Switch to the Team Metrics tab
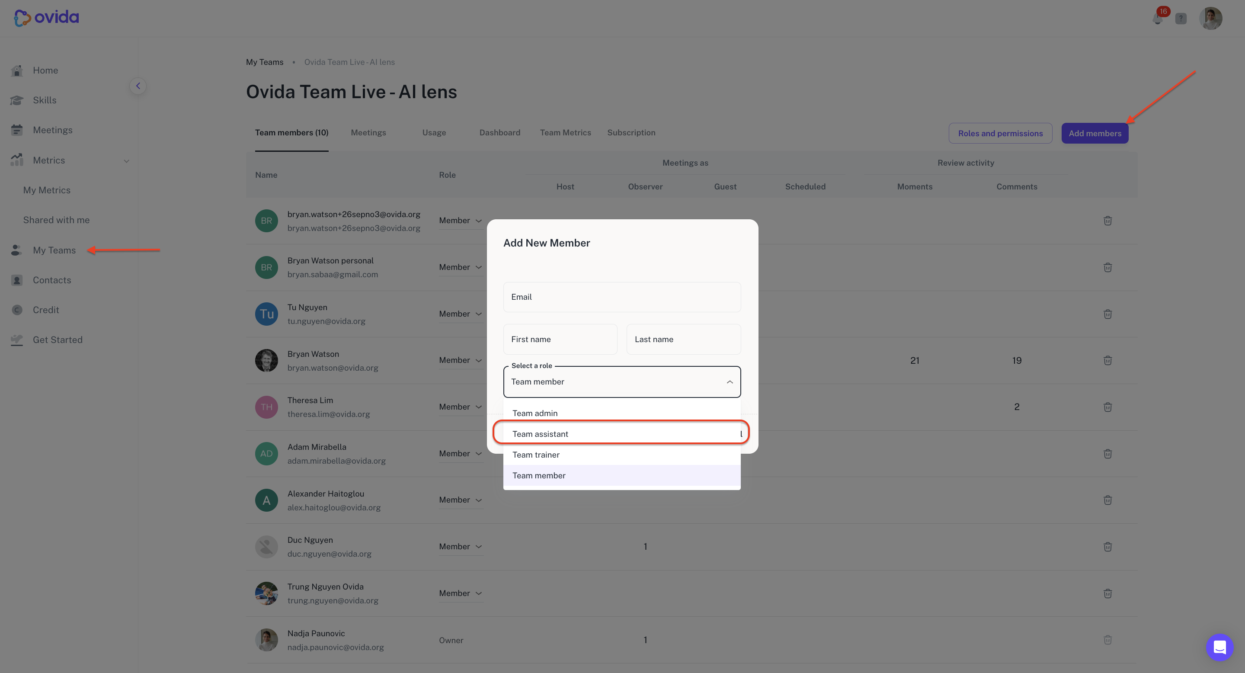The image size is (1245, 673). point(566,132)
